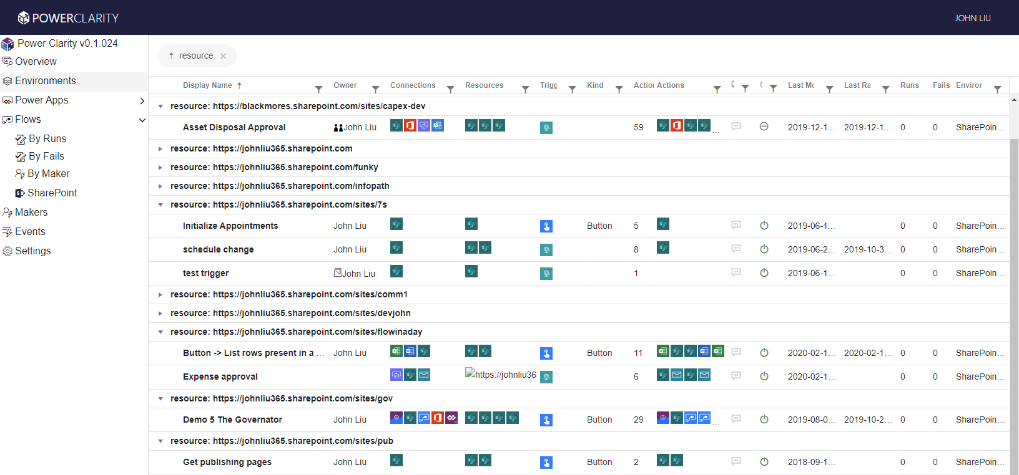Open the Get publishing pages flow
This screenshot has height=475, width=1019.
(x=227, y=462)
